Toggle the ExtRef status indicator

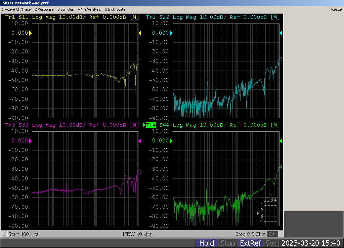coord(250,243)
